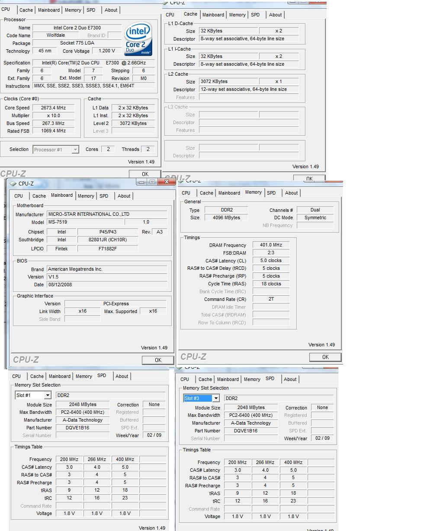443x531 pixels.
Task: Click Manufacturer 'A-Data Technology' in Slot #3 window
Action: click(251, 423)
